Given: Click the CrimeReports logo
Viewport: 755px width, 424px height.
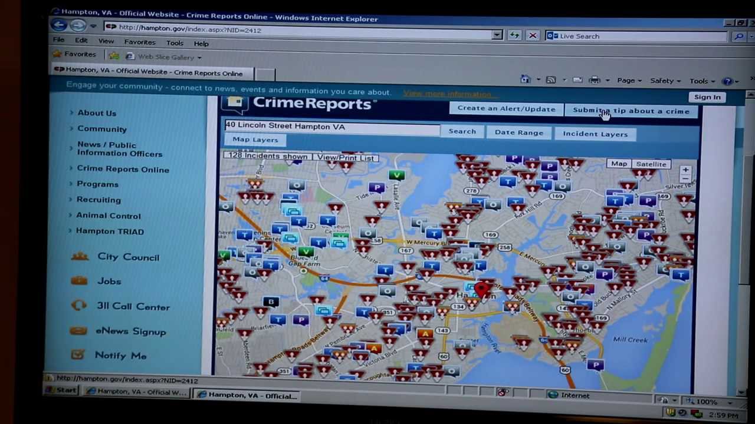Looking at the screenshot, I should pos(299,104).
